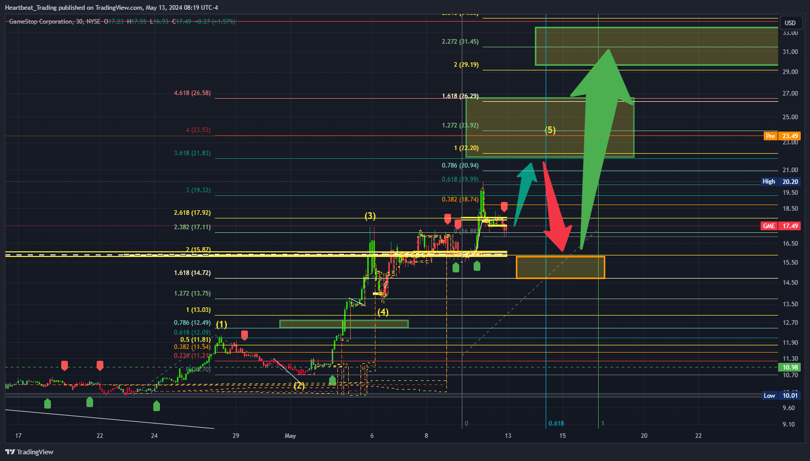Click the 0.618 (19.99) level label
This screenshot has height=461, width=810.
(x=460, y=179)
